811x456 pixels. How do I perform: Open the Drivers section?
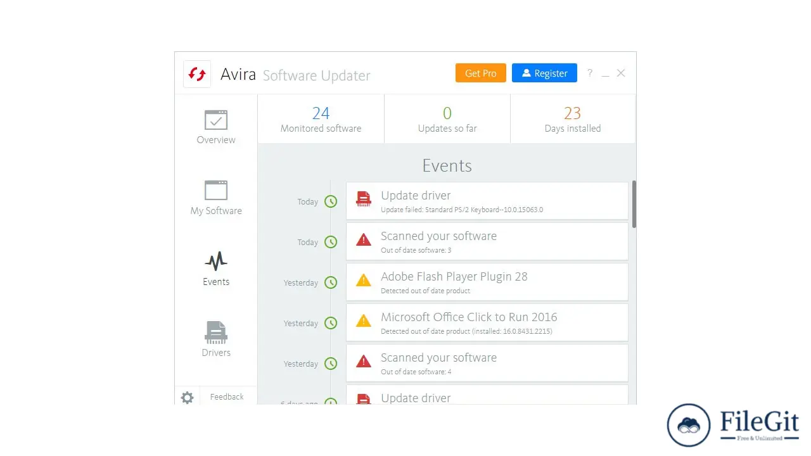216,339
